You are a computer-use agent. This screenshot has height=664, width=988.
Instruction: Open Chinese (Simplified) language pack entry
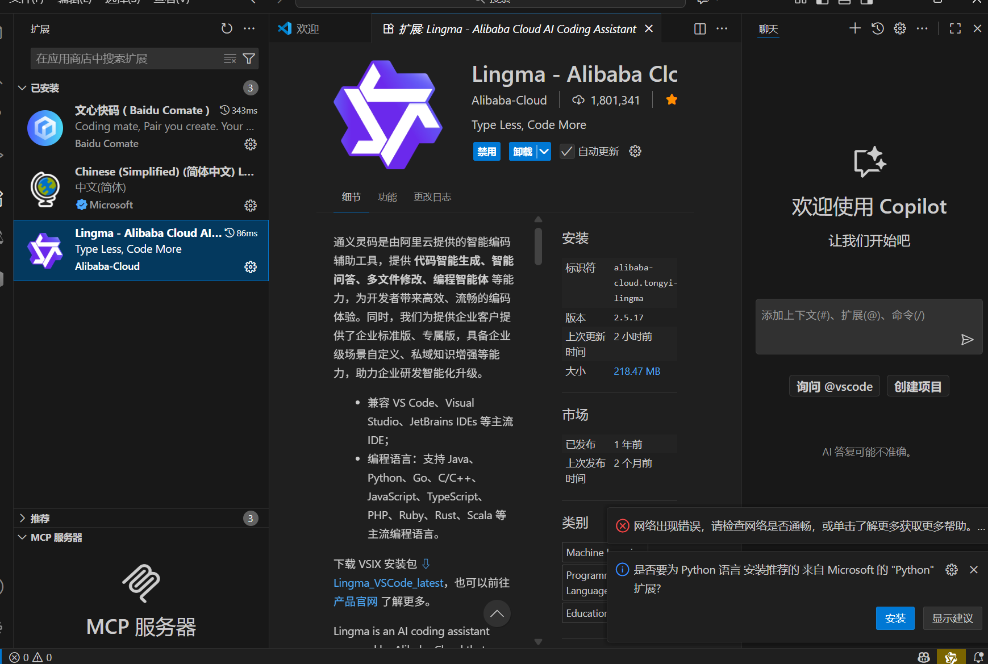pyautogui.click(x=141, y=189)
